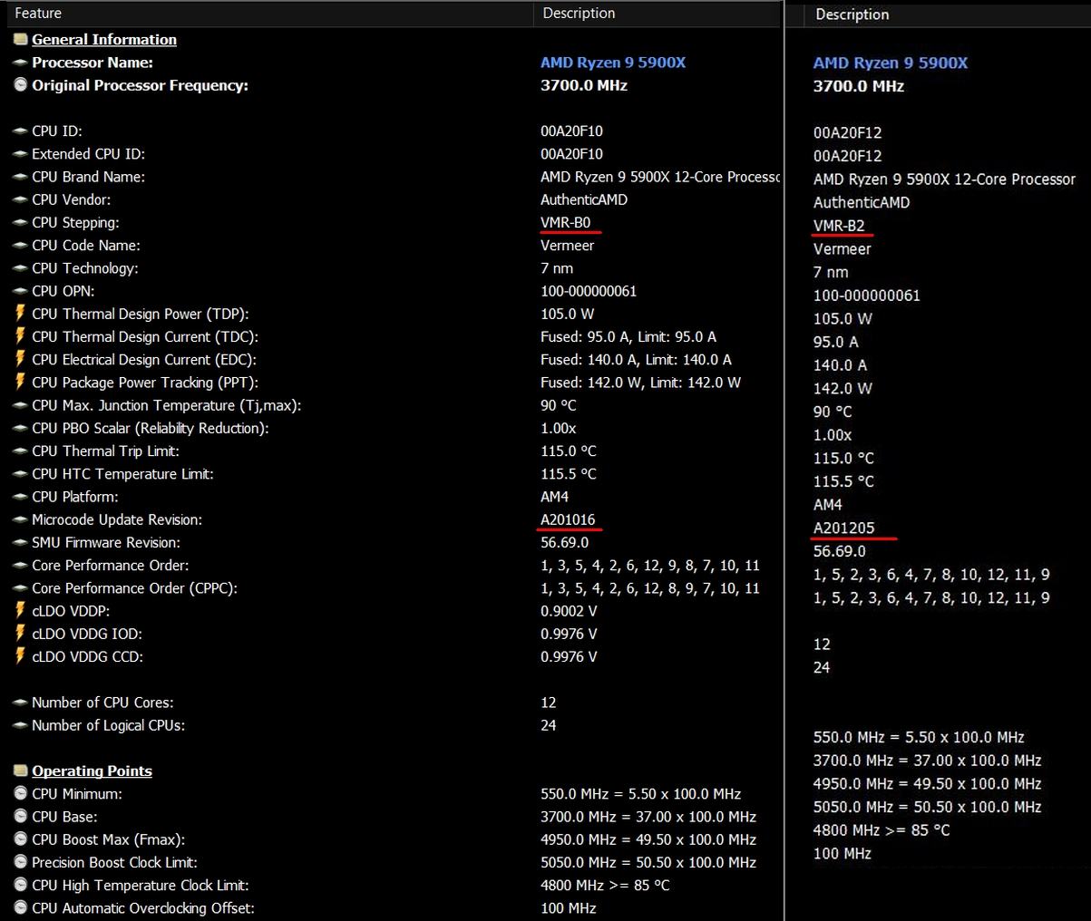The image size is (1091, 921).
Task: Click the lightning icon beside Package Power Tracking (PPT)
Action: (20, 382)
